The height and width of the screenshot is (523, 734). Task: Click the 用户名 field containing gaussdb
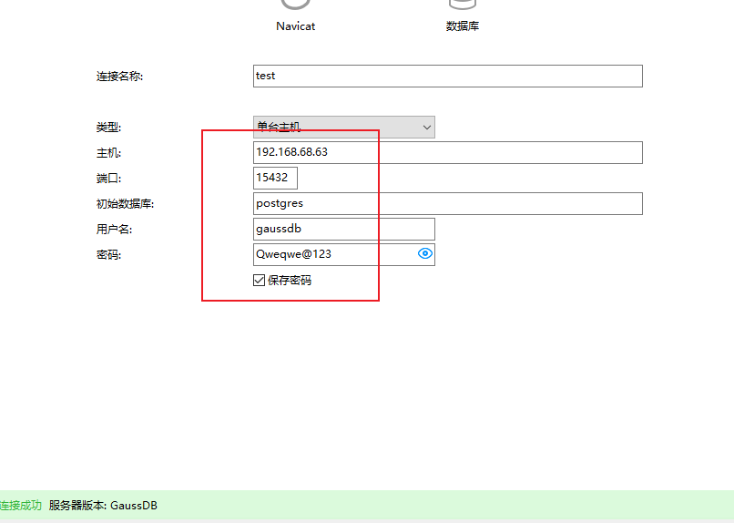point(343,229)
